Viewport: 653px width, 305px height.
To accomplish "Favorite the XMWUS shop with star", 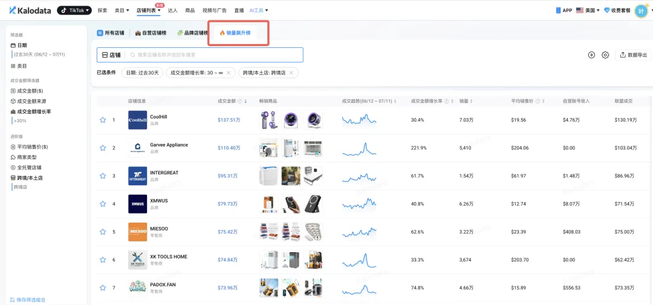I will pos(103,204).
